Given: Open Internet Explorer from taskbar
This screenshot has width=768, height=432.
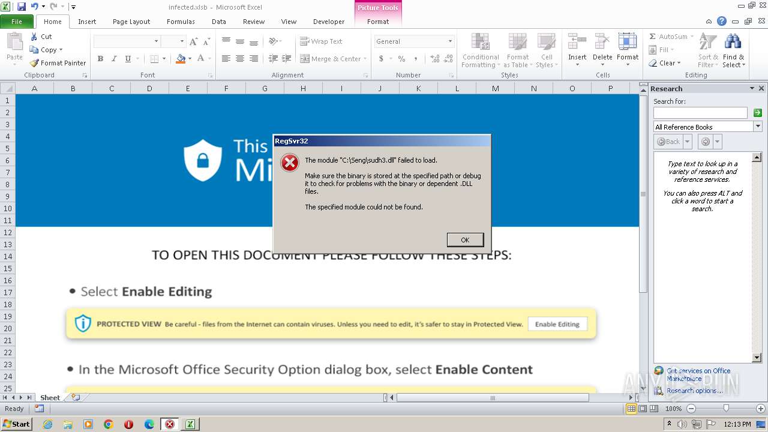Looking at the screenshot, I should tap(47, 424).
